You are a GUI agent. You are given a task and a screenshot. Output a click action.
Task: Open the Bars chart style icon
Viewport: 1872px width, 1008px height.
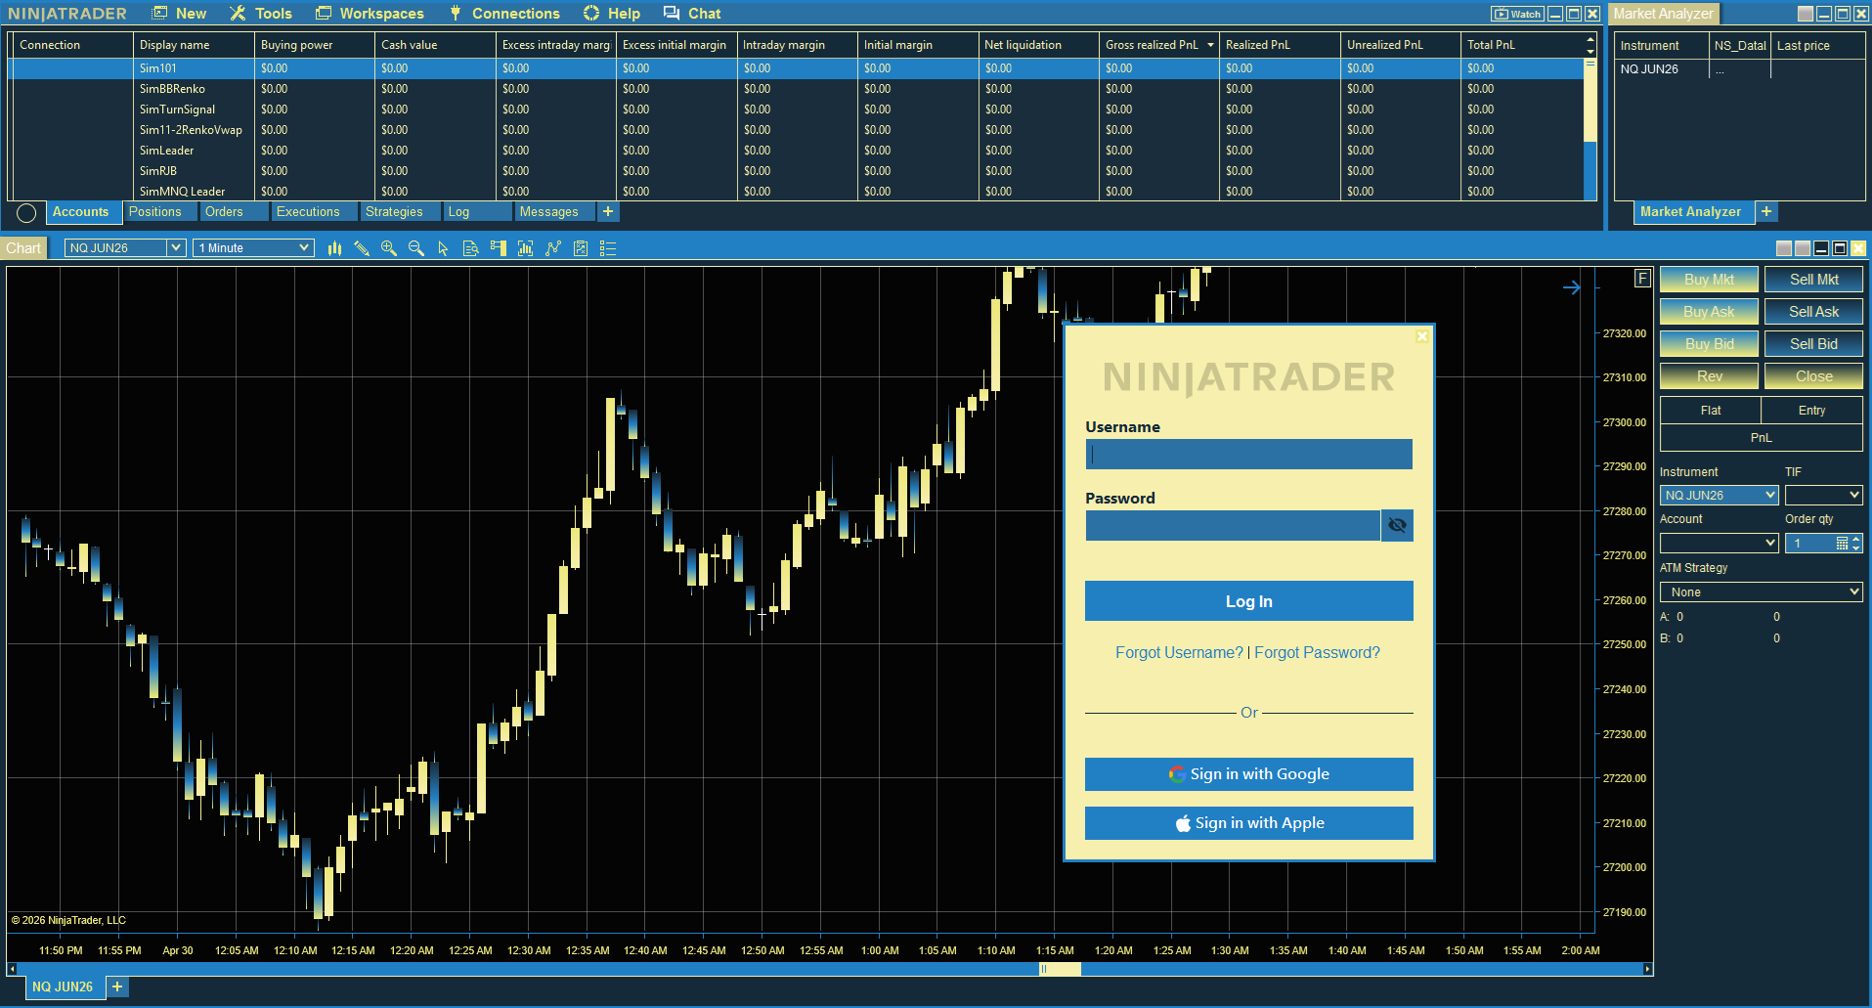(334, 248)
